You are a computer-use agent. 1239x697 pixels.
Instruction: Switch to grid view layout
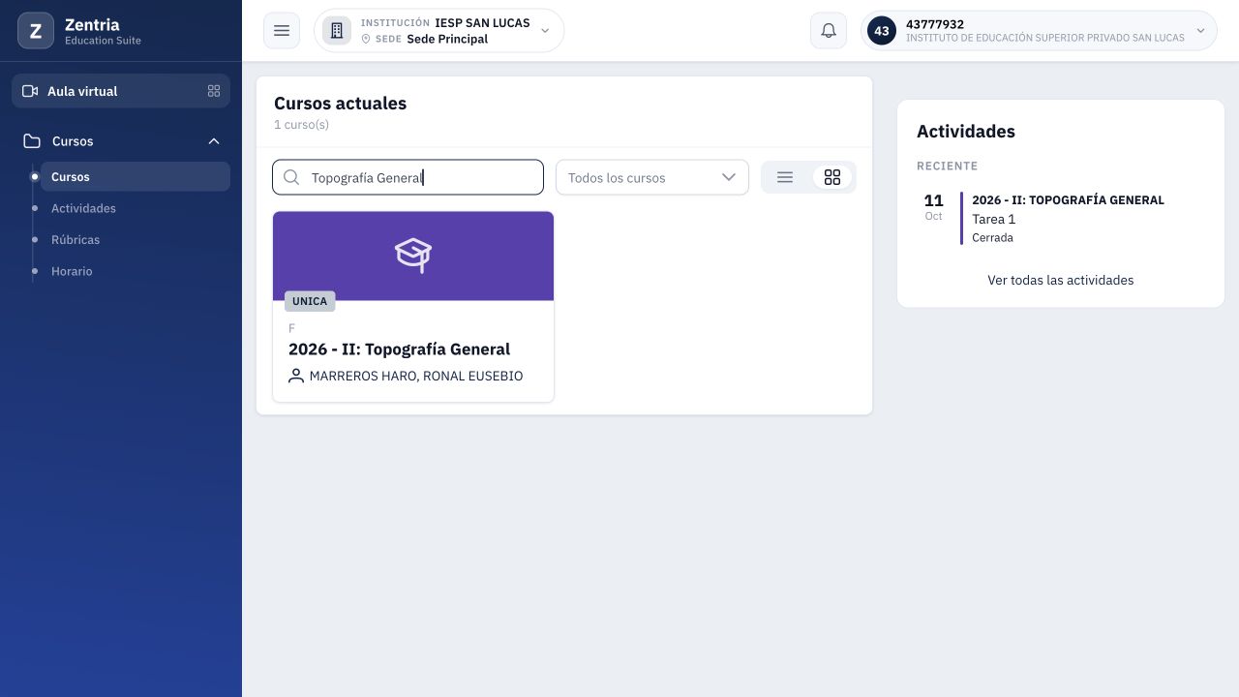pyautogui.click(x=832, y=177)
